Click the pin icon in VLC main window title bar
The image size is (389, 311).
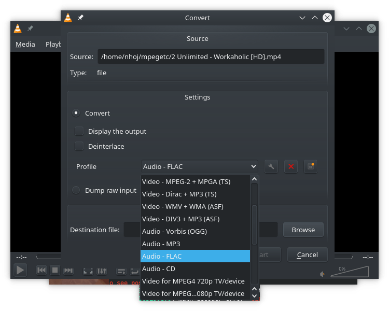pyautogui.click(x=30, y=29)
